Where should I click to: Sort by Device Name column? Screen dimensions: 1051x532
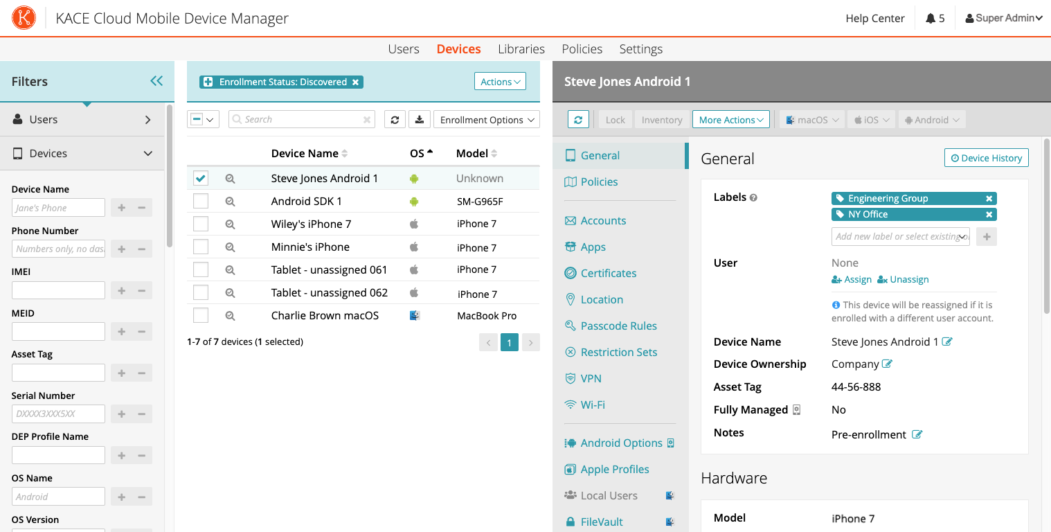pos(309,154)
